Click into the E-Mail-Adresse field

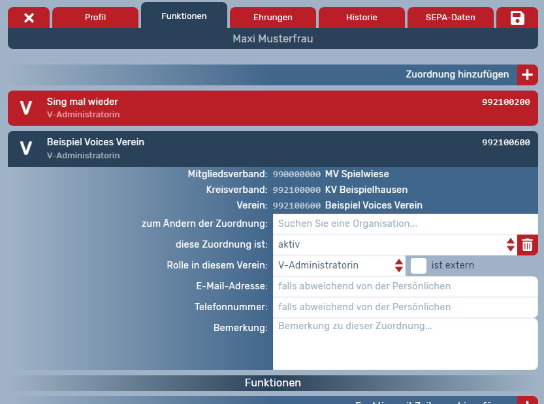(405, 286)
